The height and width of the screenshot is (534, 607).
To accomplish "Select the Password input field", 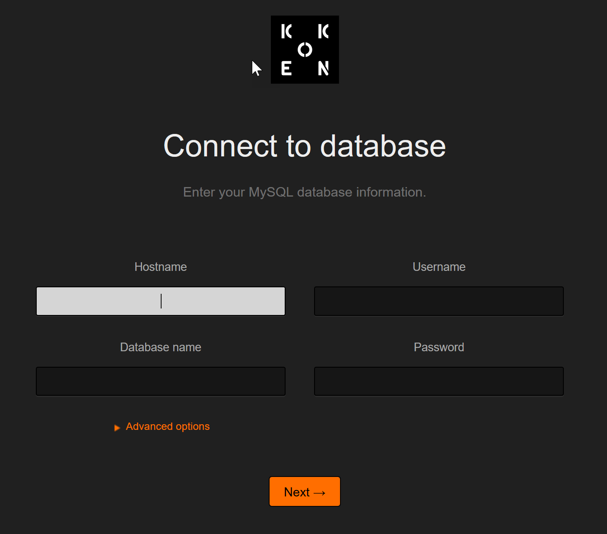I will pos(439,381).
